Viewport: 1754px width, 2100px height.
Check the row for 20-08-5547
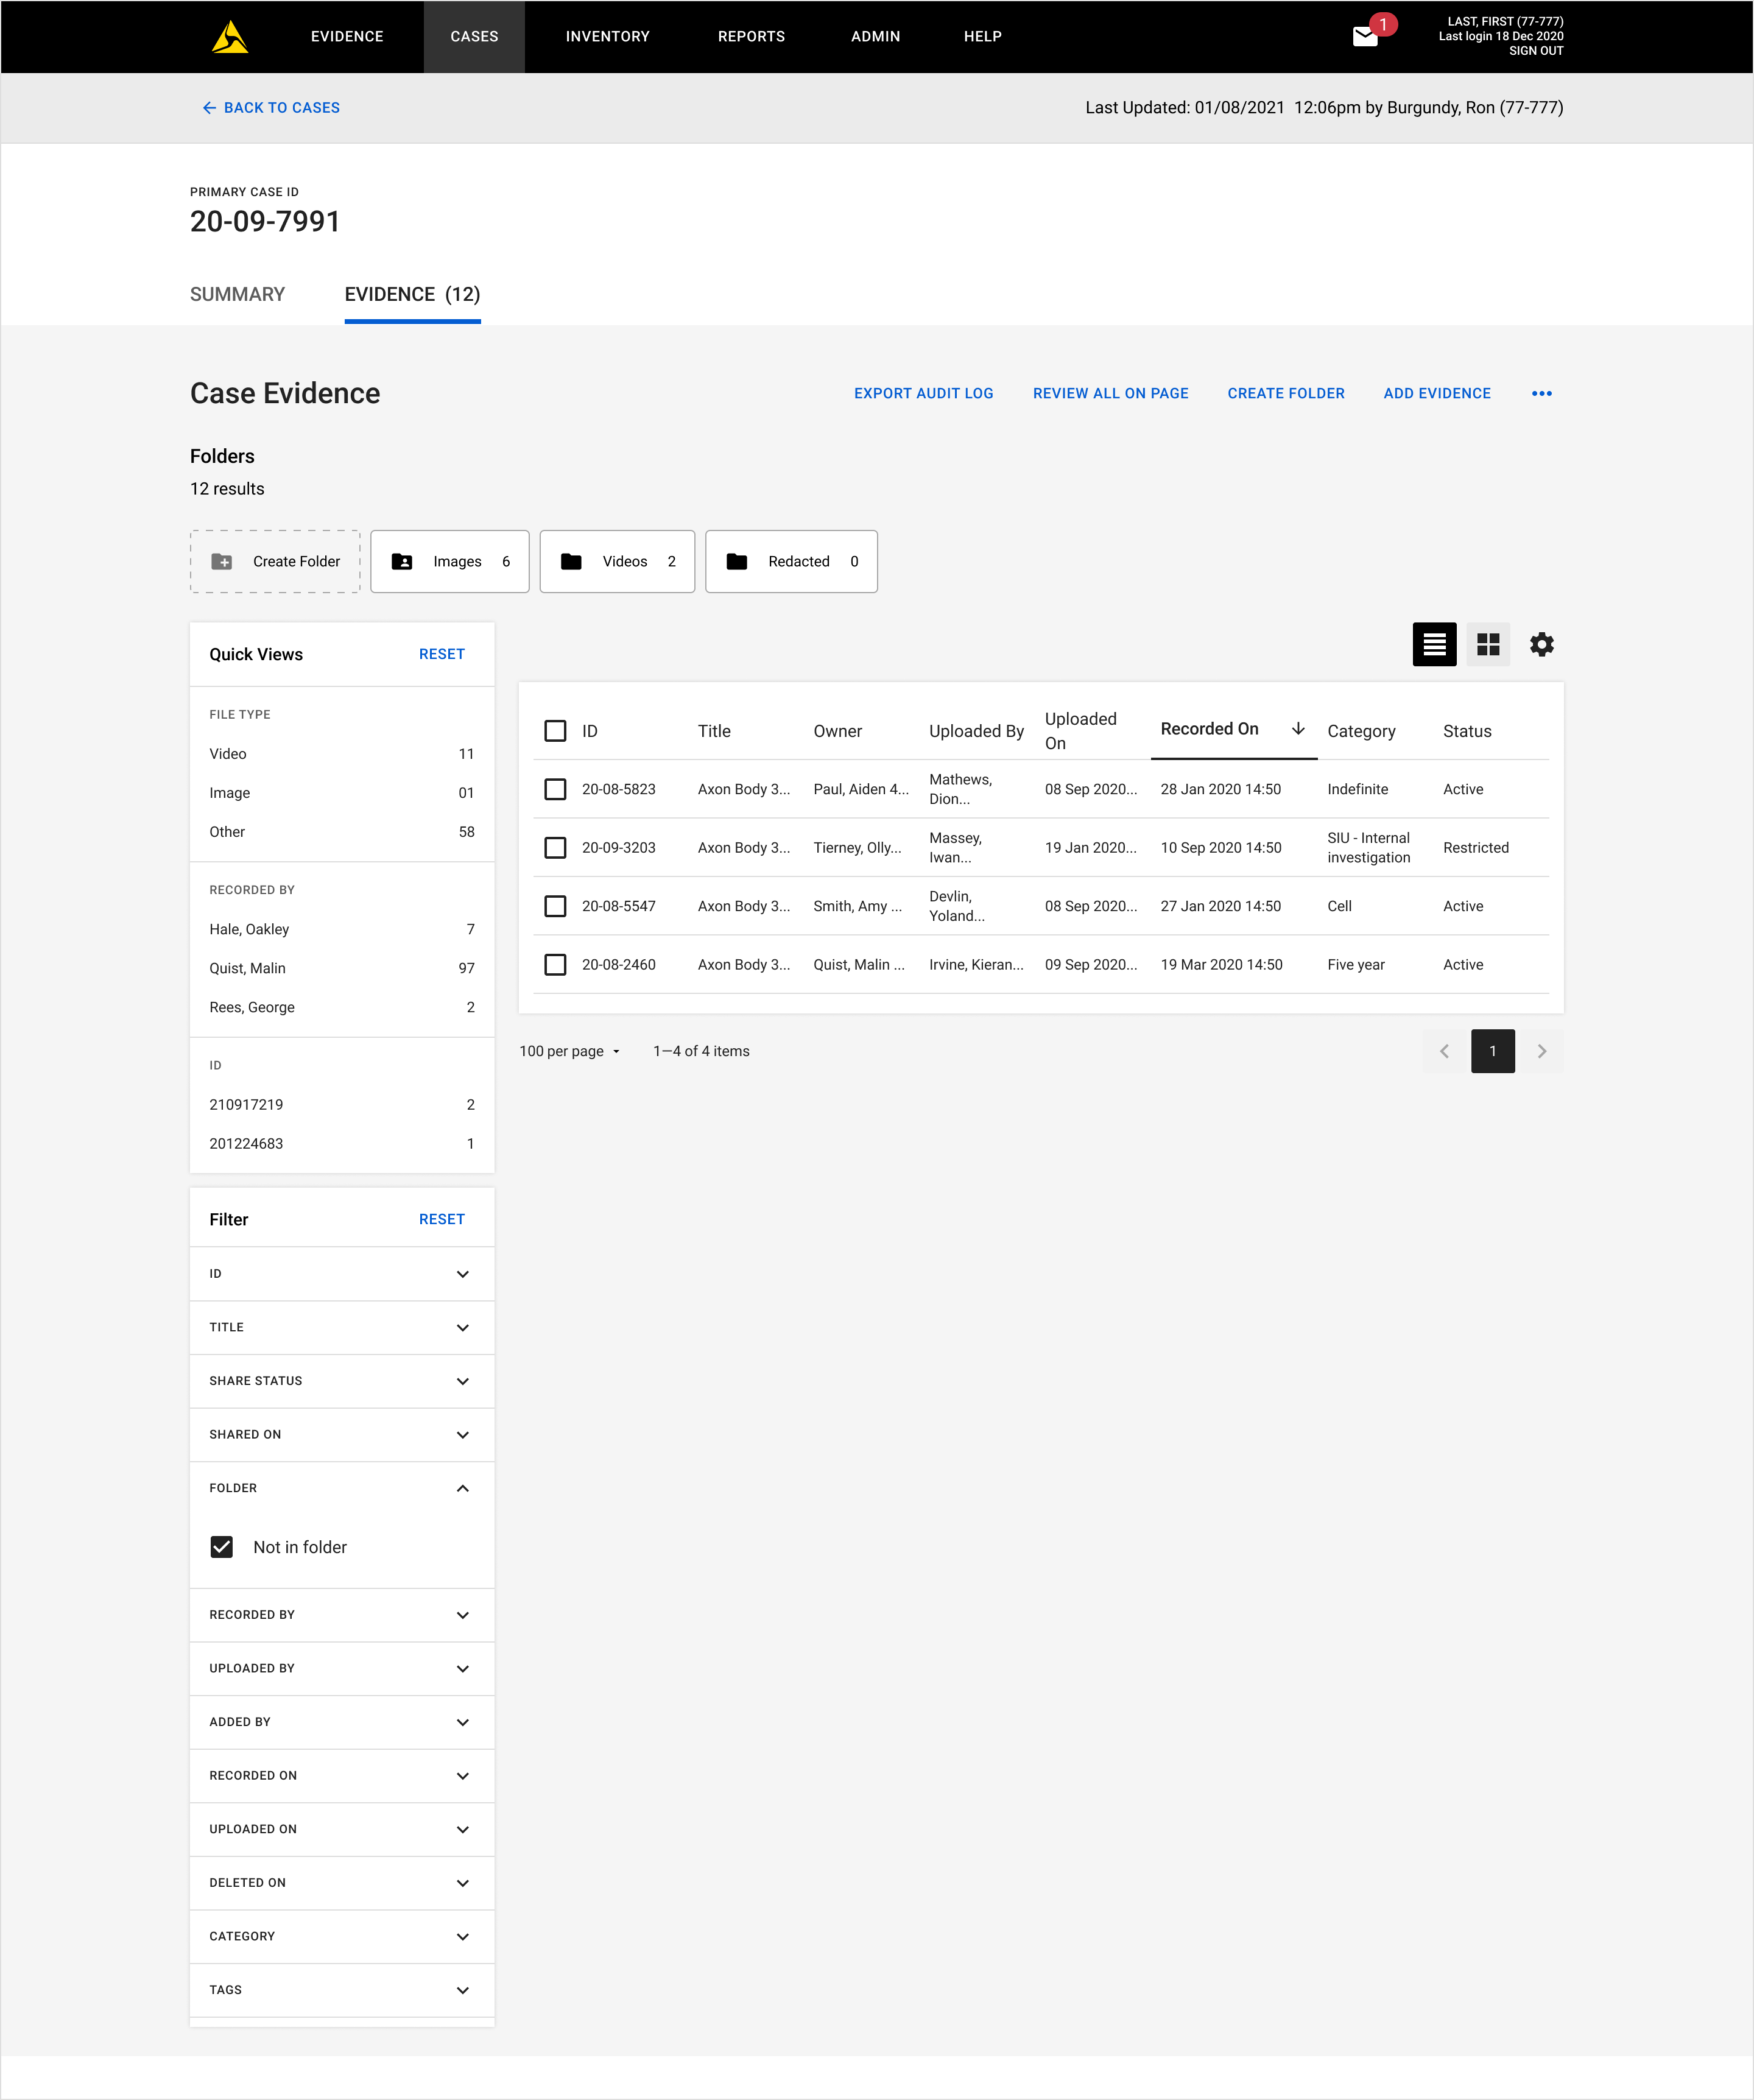pyautogui.click(x=555, y=906)
